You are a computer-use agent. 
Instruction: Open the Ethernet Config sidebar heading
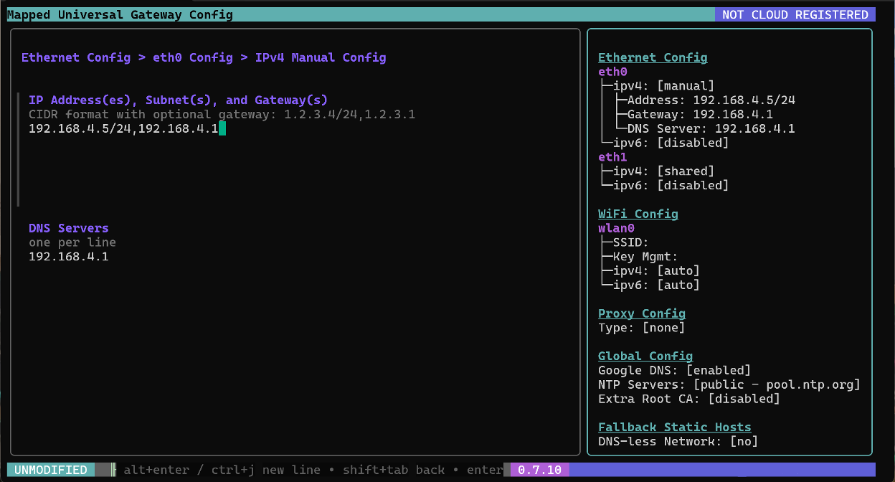click(653, 57)
